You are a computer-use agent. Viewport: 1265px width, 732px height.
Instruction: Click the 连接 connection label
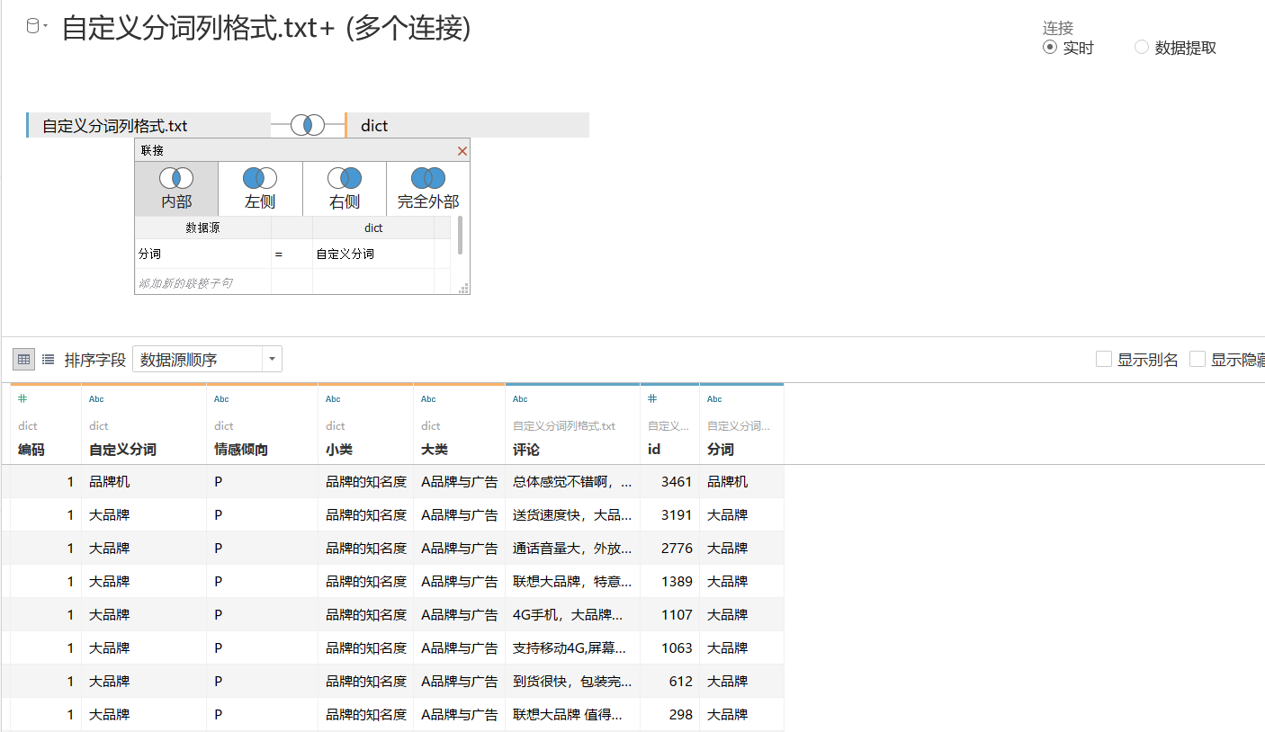(1058, 28)
